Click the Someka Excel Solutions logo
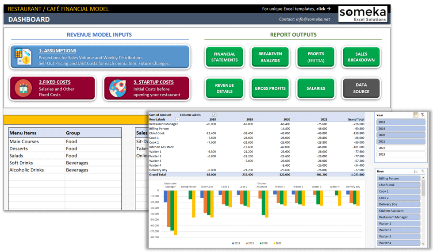This screenshot has width=433, height=252. coord(363,14)
